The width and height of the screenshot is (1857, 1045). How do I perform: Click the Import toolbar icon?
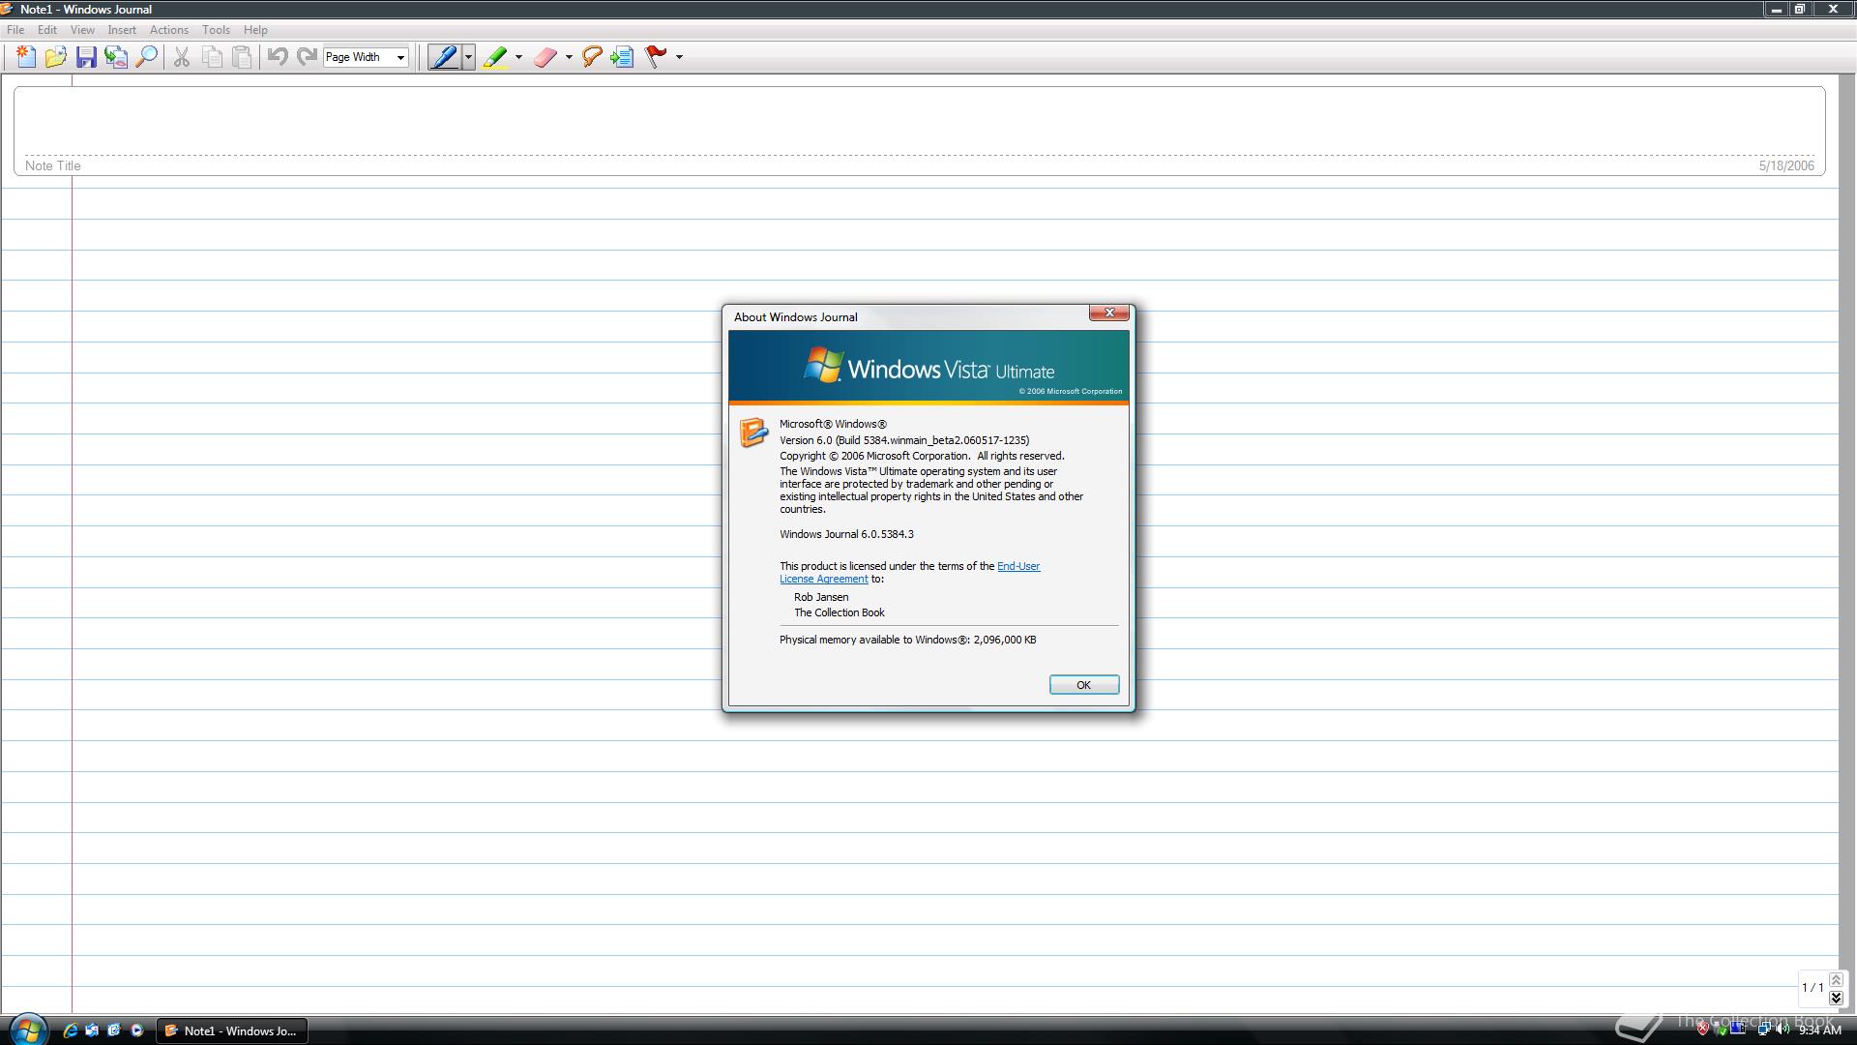116,57
